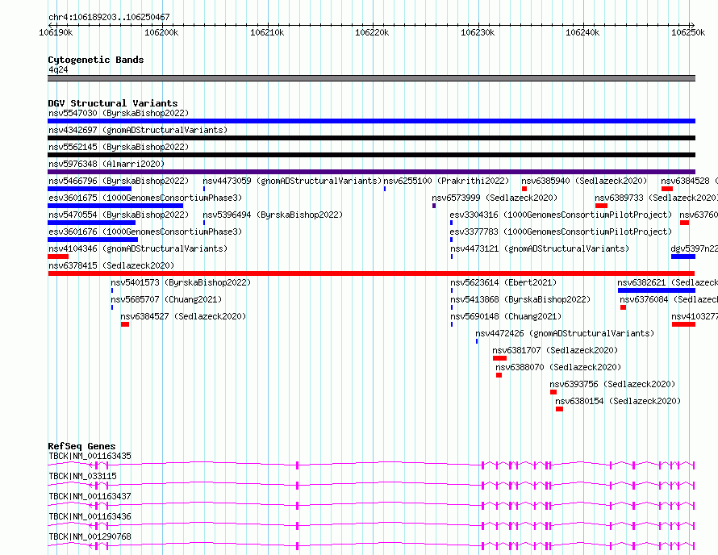Click nsv5470554 (ByrskaBishop2022) label
This screenshot has height=555, width=718.
point(119,215)
